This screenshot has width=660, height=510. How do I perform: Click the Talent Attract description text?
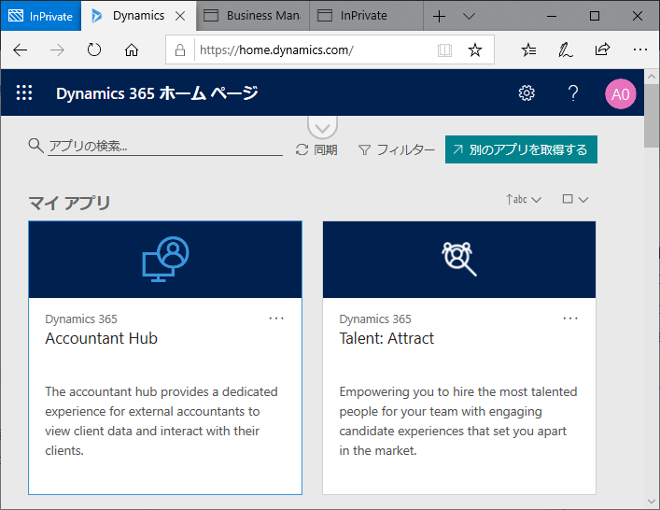pyautogui.click(x=458, y=420)
